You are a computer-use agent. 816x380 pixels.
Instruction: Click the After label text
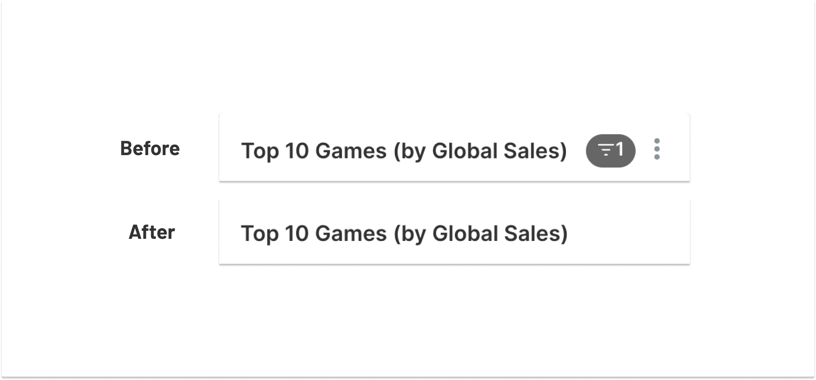click(152, 232)
